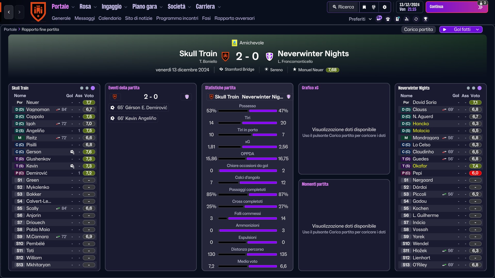Click the Carica partita button
This screenshot has height=278, width=495.
(x=418, y=30)
